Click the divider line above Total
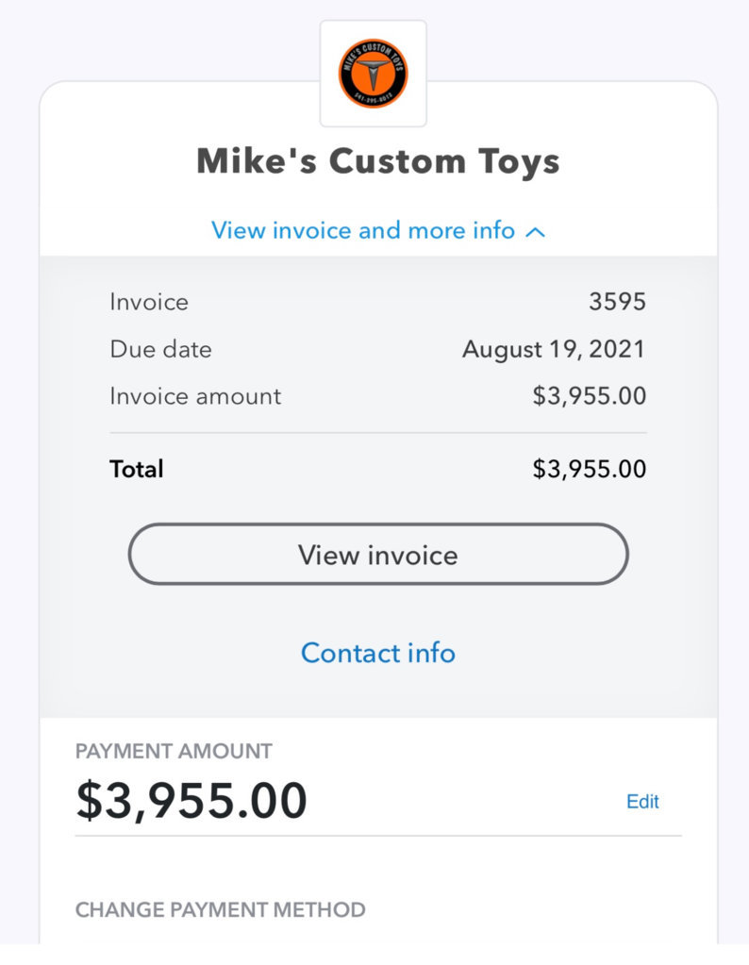This screenshot has height=965, width=749. 378,433
